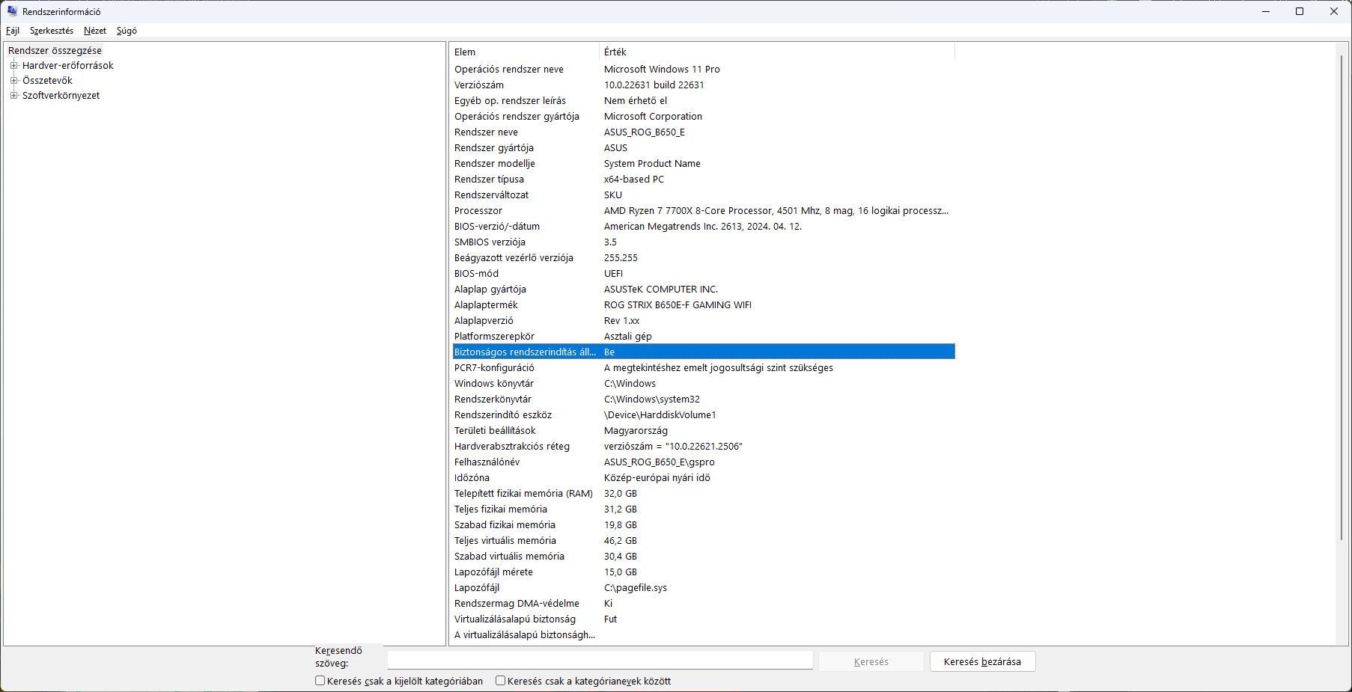Open the Fájl menu

pyautogui.click(x=13, y=31)
